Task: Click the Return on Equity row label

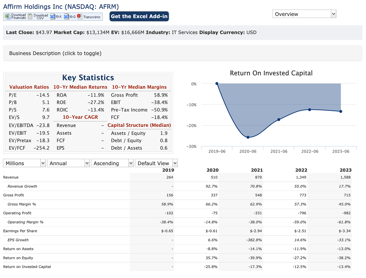Action: (18, 258)
